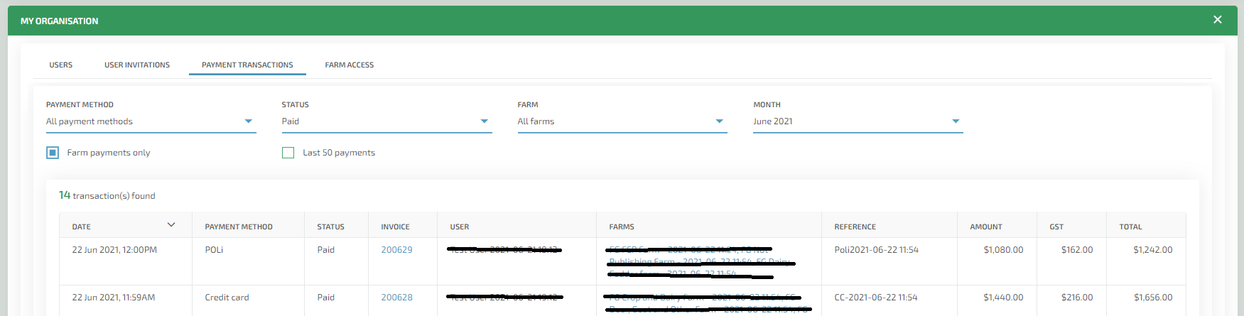Screen dimensions: 1244x316
Task: Open the Payment Method dropdown
Action: 151,121
